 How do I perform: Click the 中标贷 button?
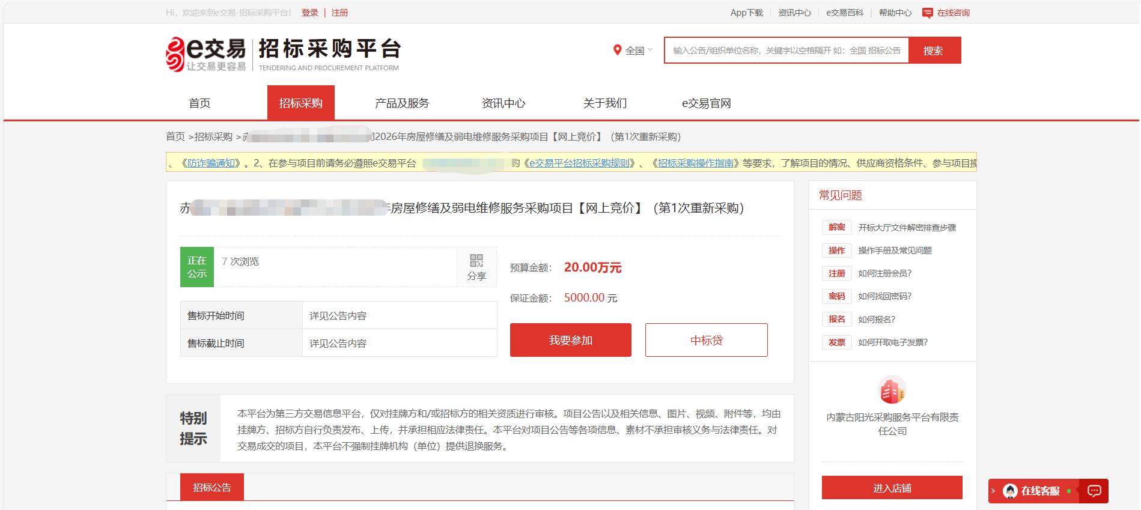pos(706,340)
